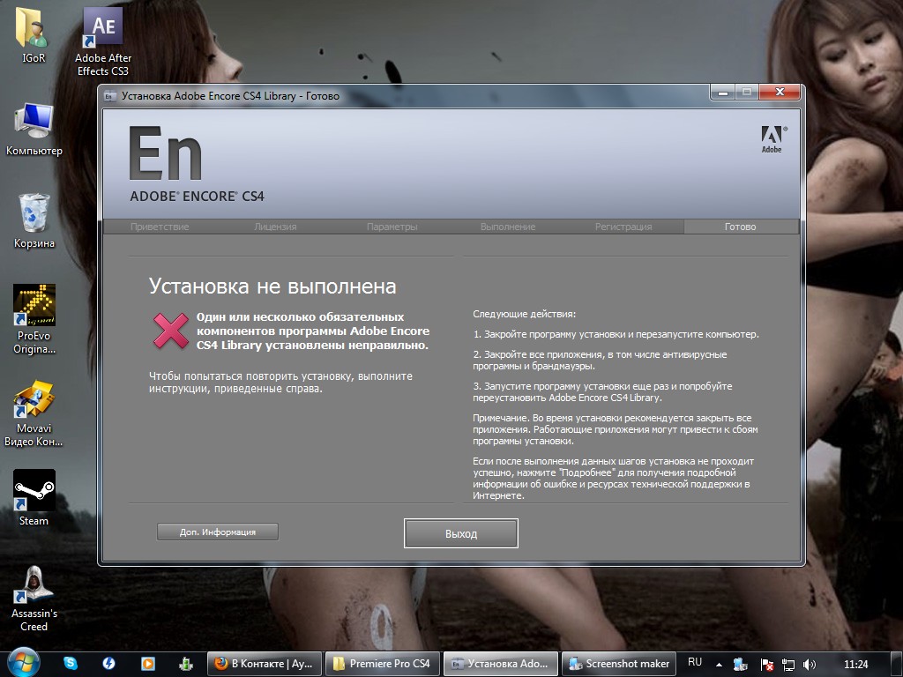903x677 pixels.
Task: Select Установка Adobe taskbar button
Action: [x=501, y=664]
